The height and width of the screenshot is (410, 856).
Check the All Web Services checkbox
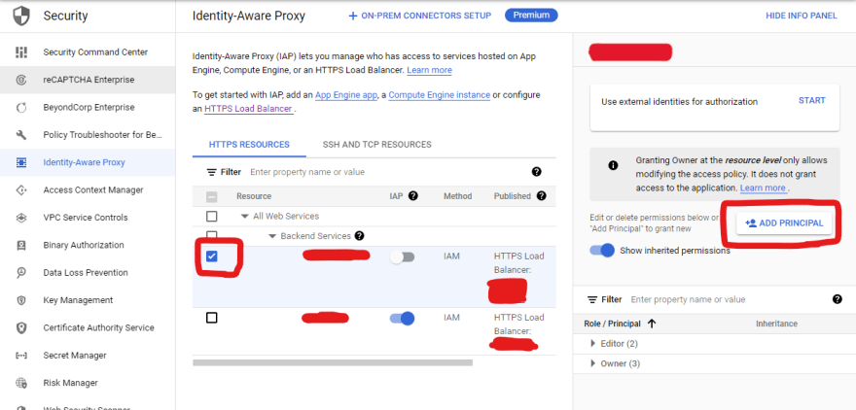pyautogui.click(x=212, y=217)
